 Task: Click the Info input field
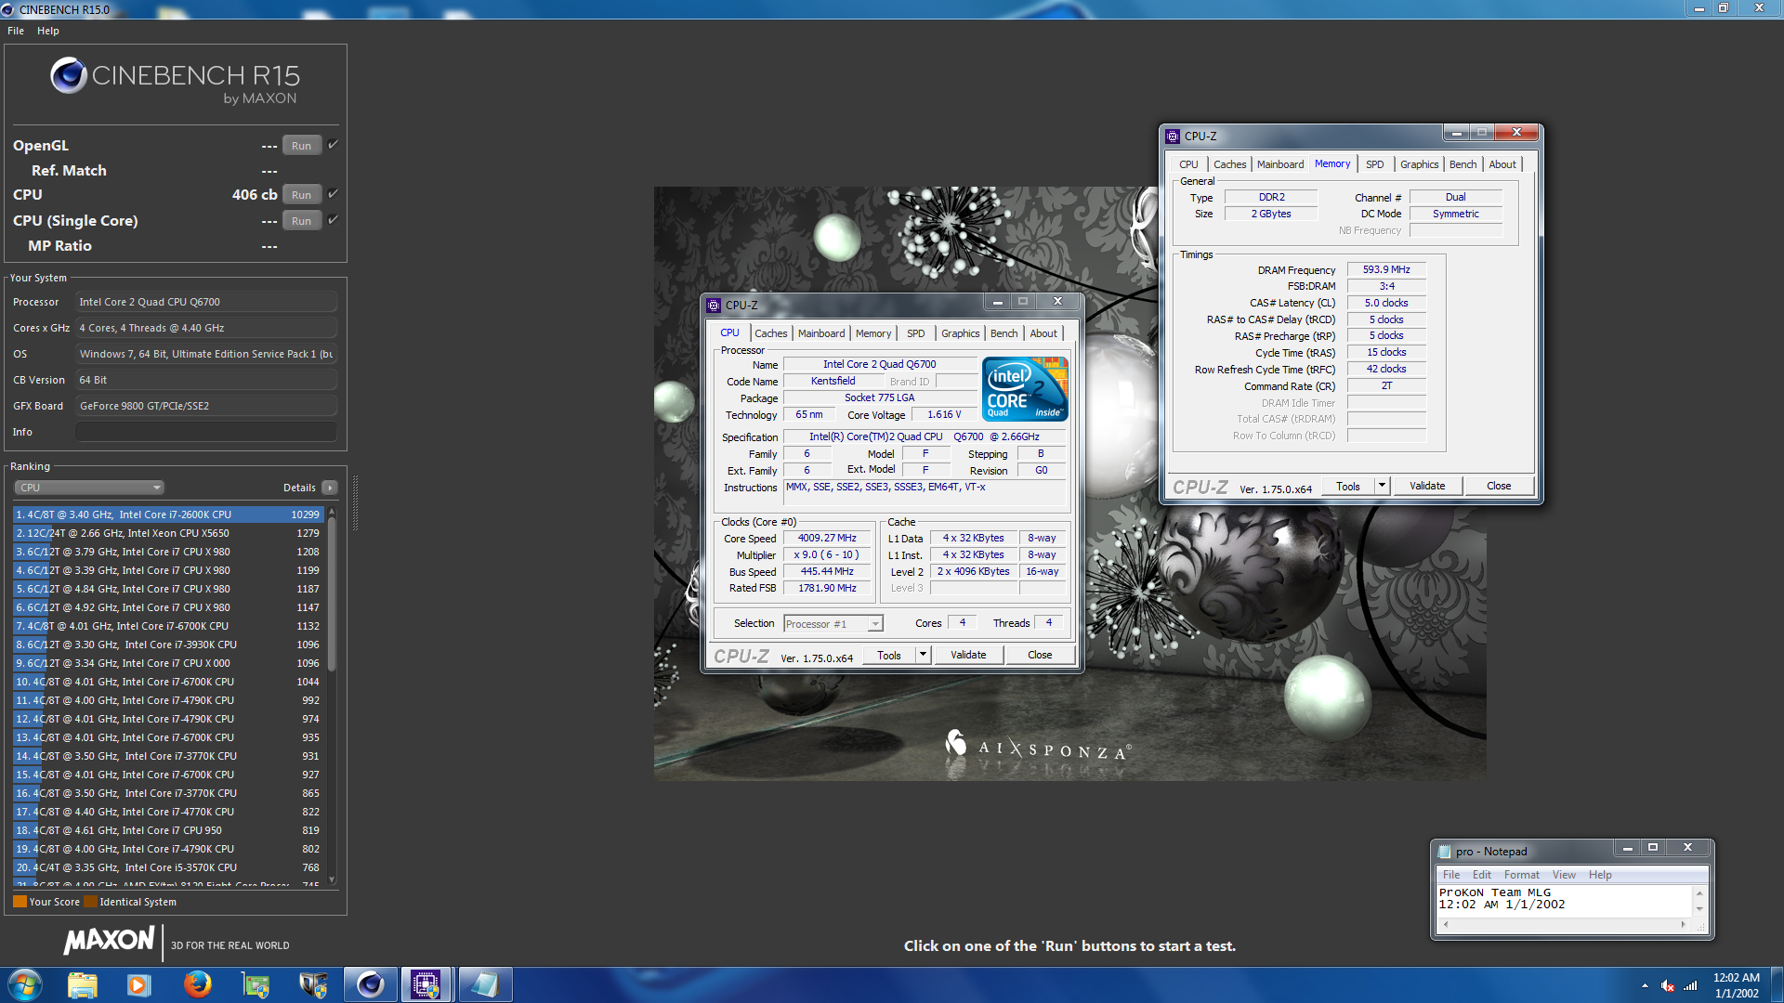tap(205, 432)
